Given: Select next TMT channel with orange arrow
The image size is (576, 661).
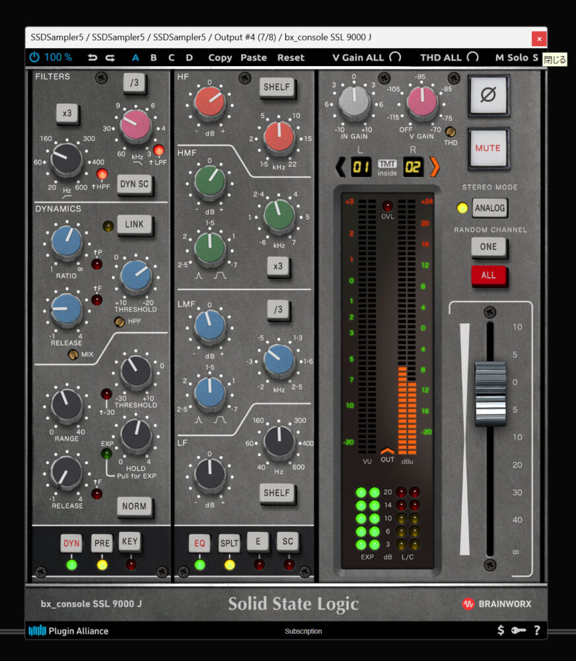Looking at the screenshot, I should pyautogui.click(x=435, y=167).
